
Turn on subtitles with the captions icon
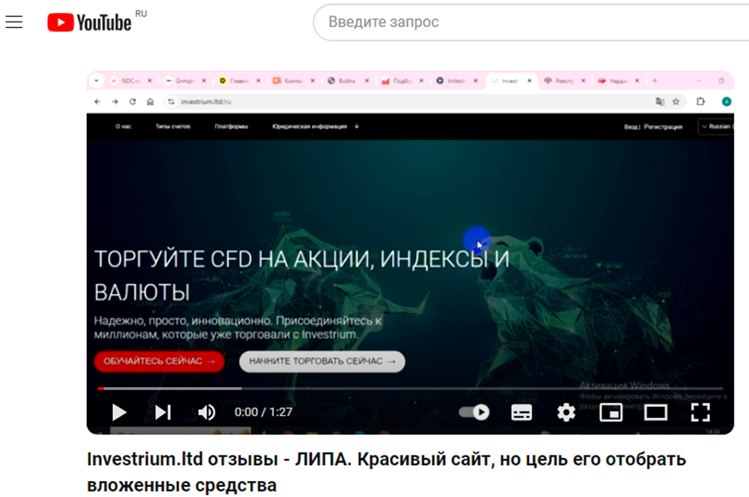coord(521,412)
